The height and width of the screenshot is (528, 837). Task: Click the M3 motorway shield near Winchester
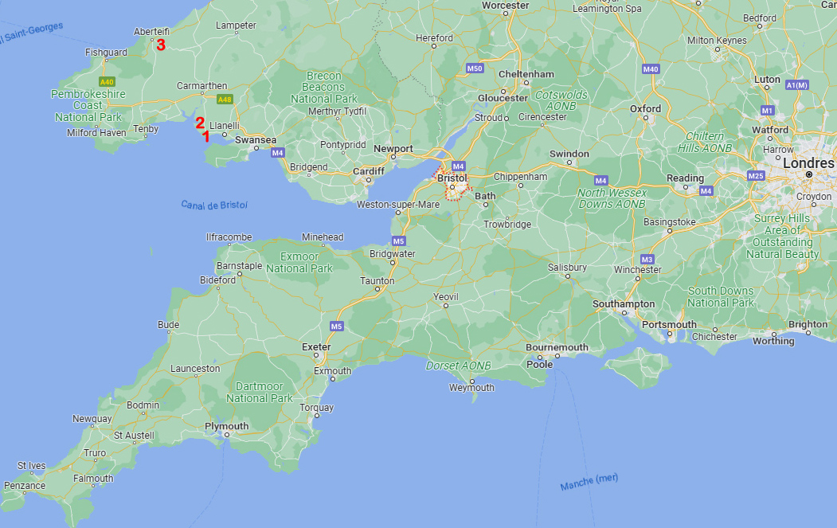click(x=647, y=260)
